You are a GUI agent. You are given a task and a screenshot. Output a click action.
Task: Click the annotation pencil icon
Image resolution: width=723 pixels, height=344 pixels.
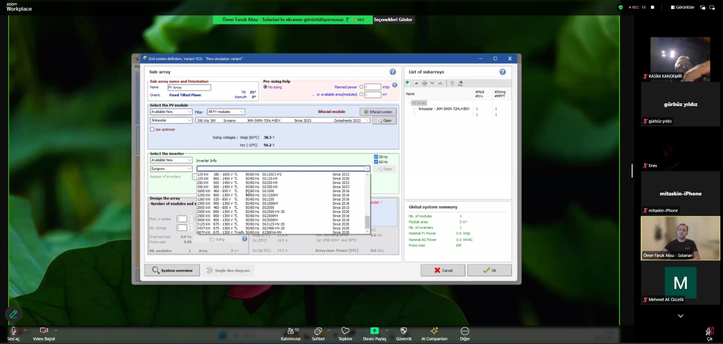click(x=14, y=314)
